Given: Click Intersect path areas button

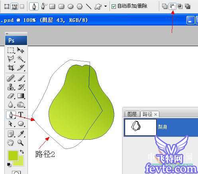Looking at the screenshot, I should 180,6.
